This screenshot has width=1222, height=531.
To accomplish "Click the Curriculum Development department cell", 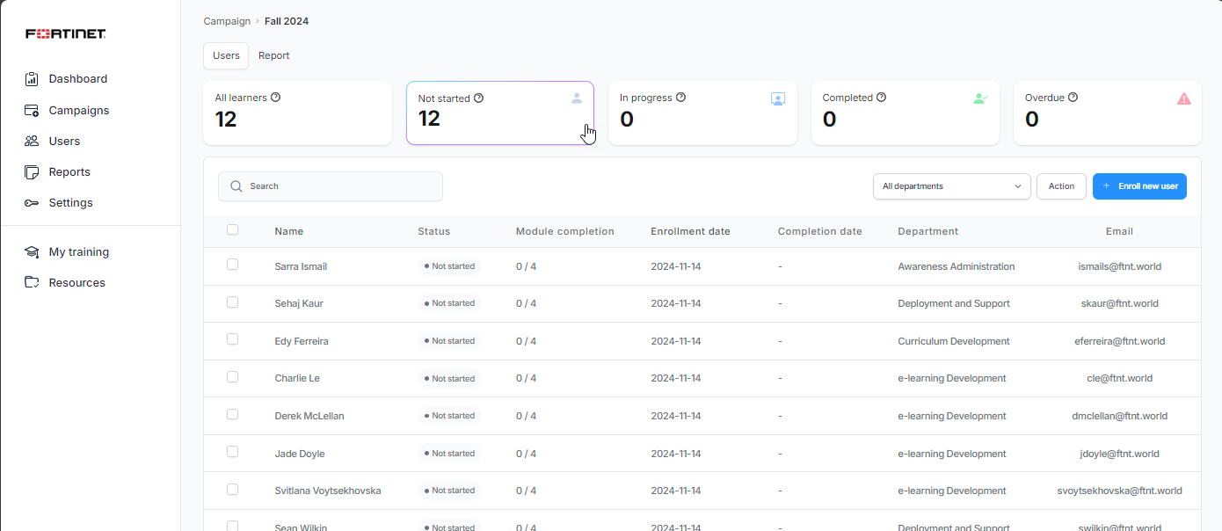I will pyautogui.click(x=954, y=341).
